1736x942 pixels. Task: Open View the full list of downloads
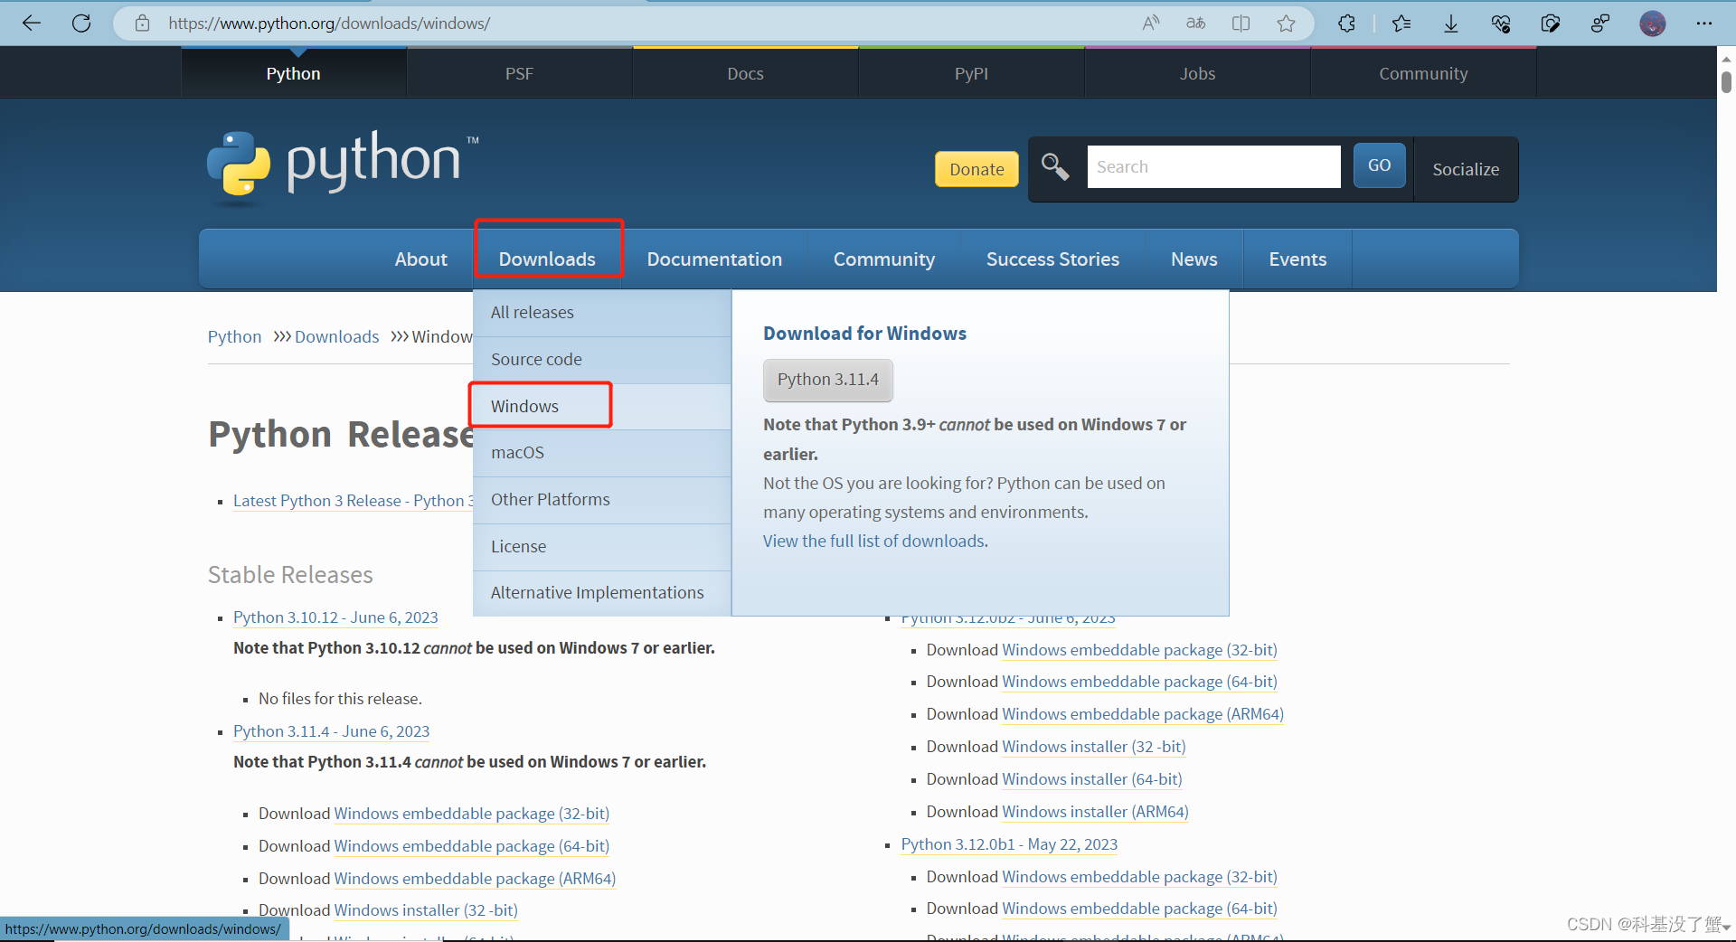point(873,541)
